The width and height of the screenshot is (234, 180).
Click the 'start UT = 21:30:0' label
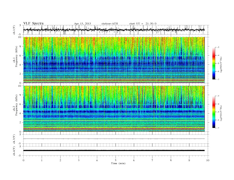coord(143,24)
